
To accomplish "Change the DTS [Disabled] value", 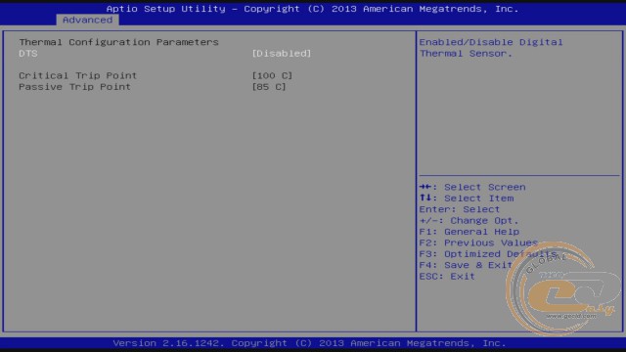I will pos(282,54).
